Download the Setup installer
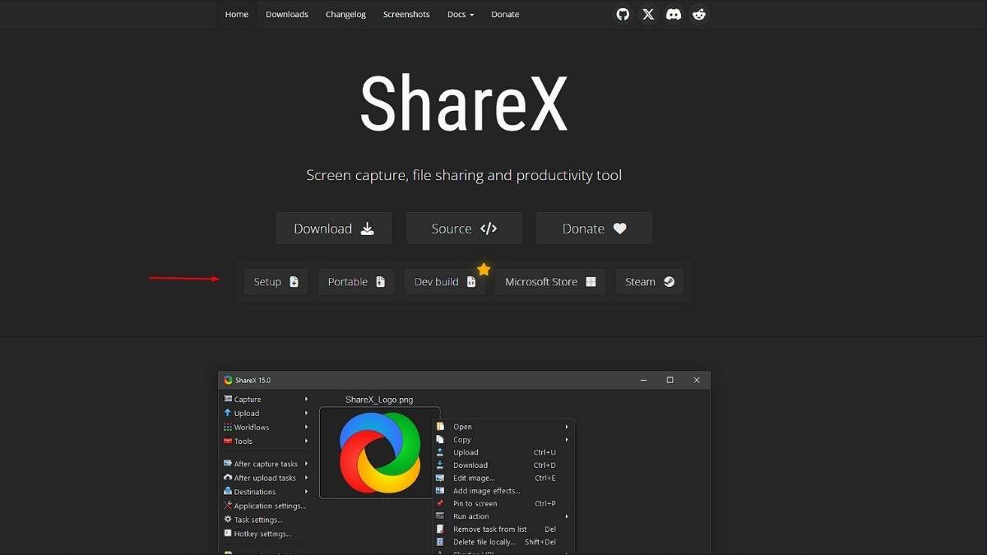Image resolution: width=987 pixels, height=555 pixels. [x=276, y=282]
